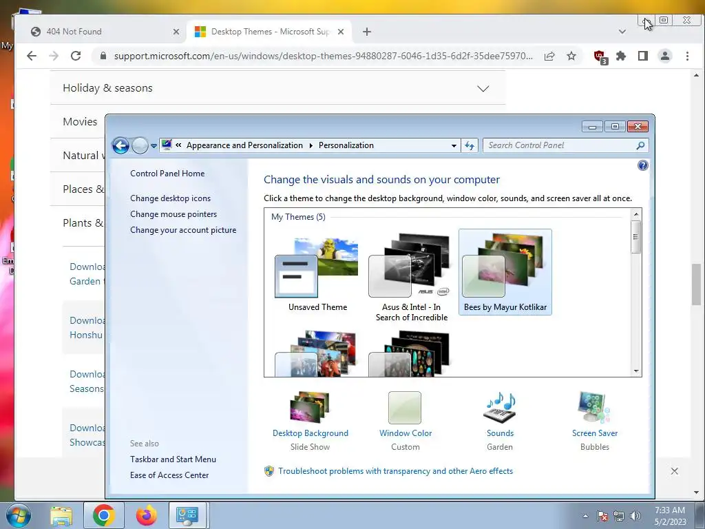Switch to Desktop Themes Microsoft Support tab
The width and height of the screenshot is (705, 529).
[x=270, y=32]
